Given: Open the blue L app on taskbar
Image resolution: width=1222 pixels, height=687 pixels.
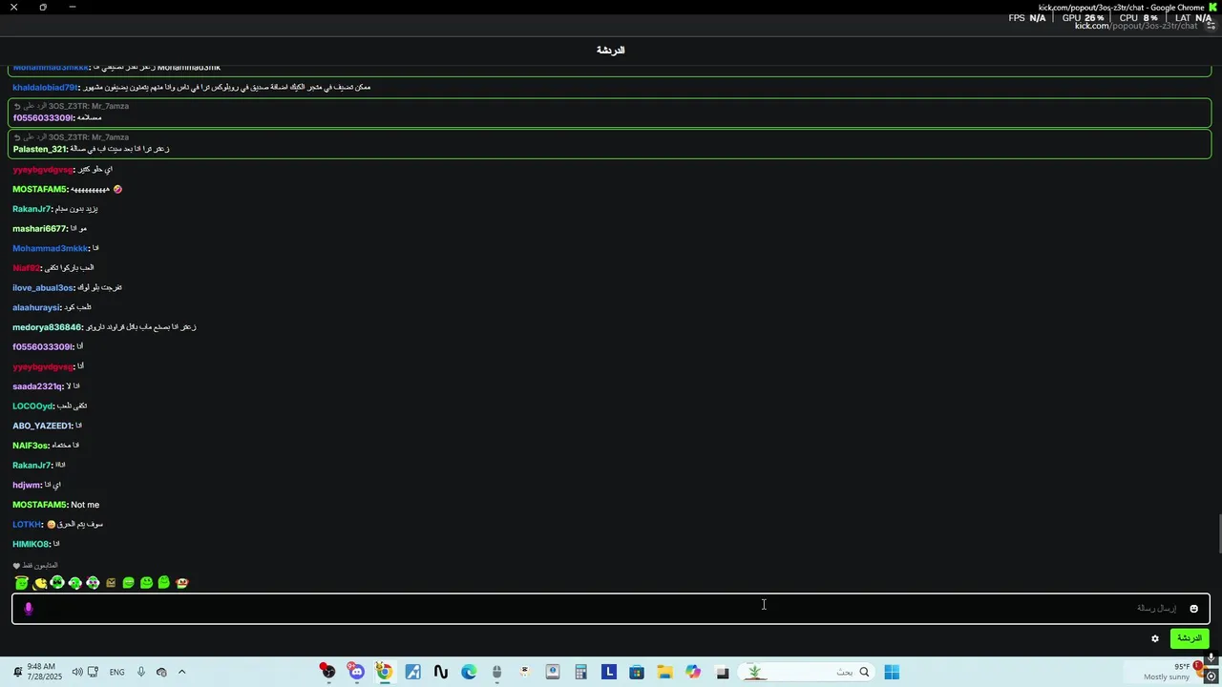Looking at the screenshot, I should point(609,672).
